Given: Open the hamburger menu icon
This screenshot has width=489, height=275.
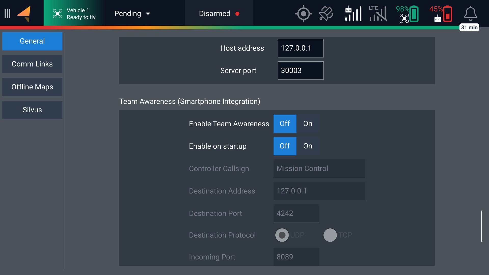Looking at the screenshot, I should click(8, 14).
